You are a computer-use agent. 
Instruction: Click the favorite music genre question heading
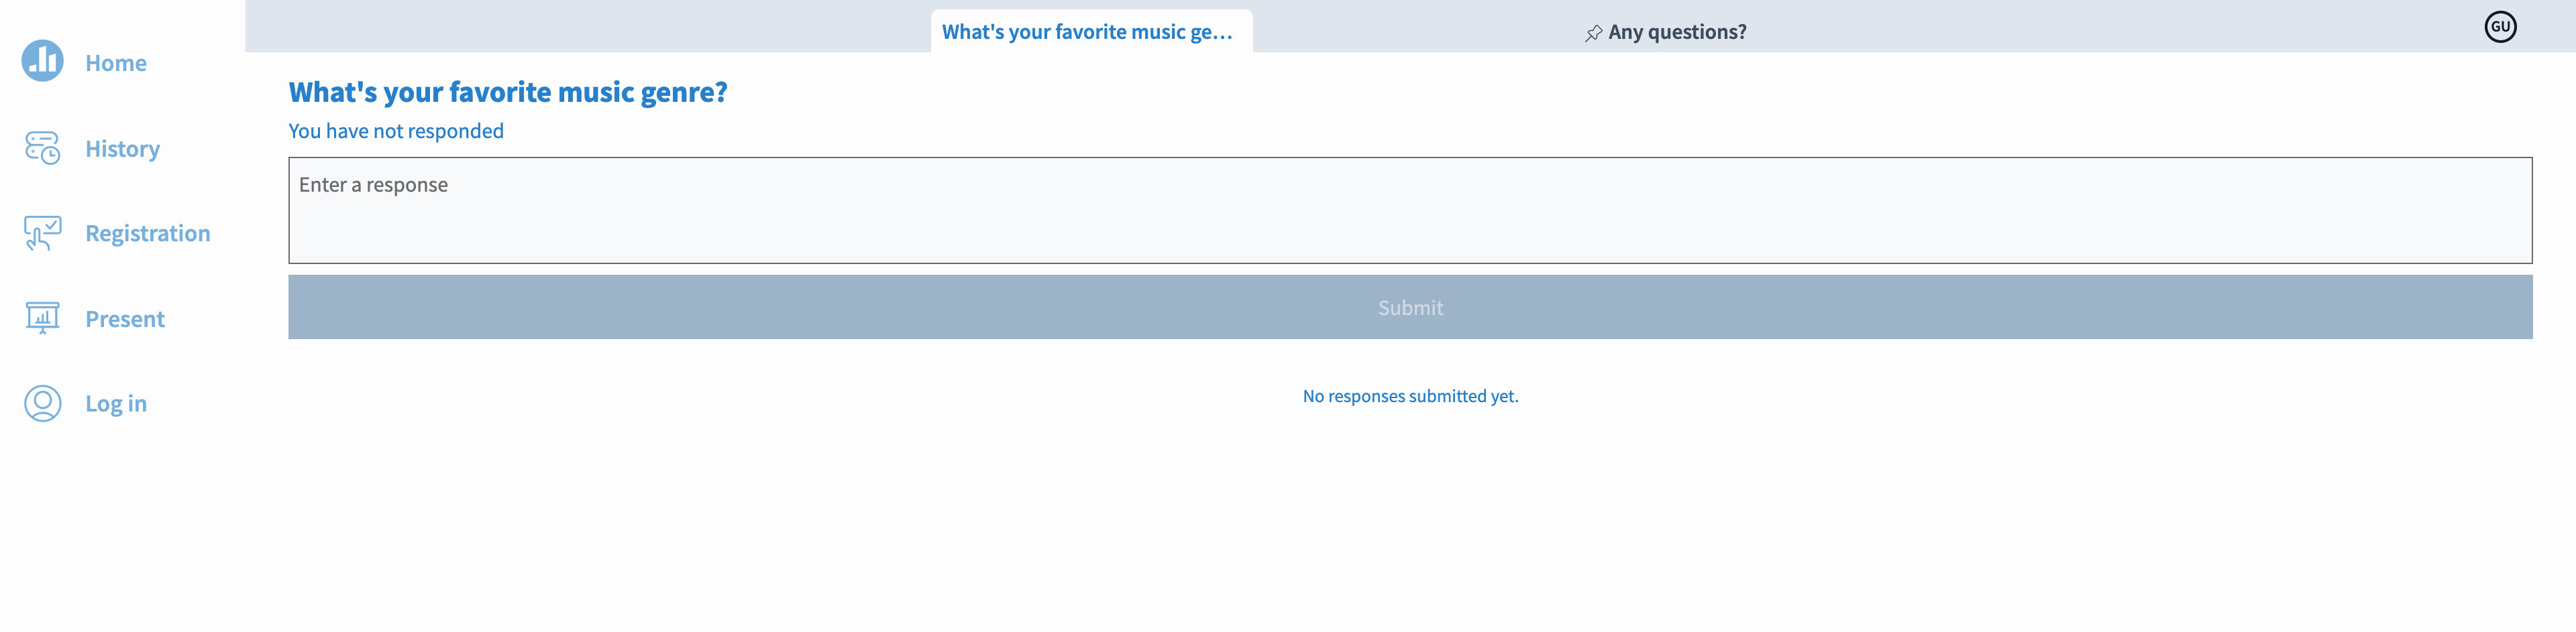(508, 92)
